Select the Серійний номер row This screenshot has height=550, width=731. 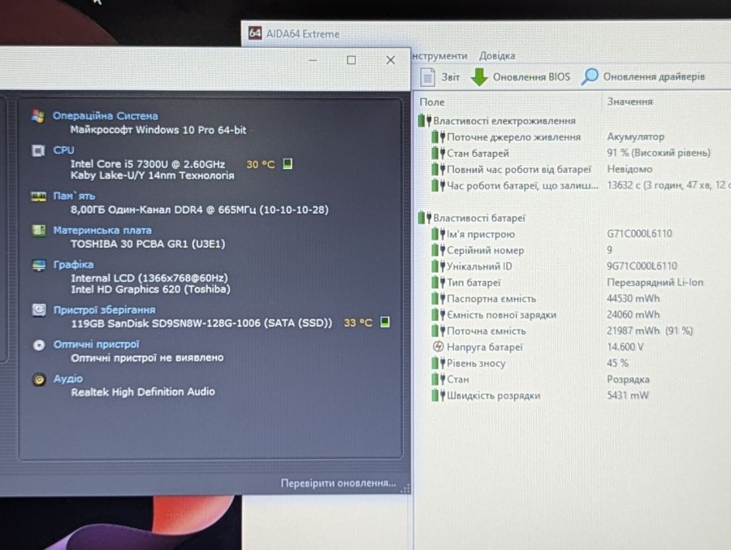click(572, 250)
